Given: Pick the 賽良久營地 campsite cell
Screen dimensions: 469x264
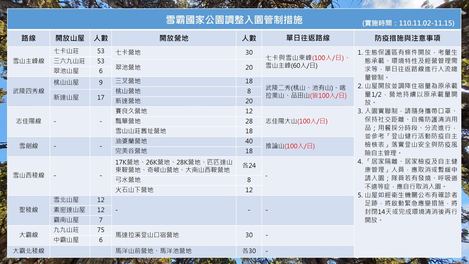Looking at the screenshot, I should [174, 111].
